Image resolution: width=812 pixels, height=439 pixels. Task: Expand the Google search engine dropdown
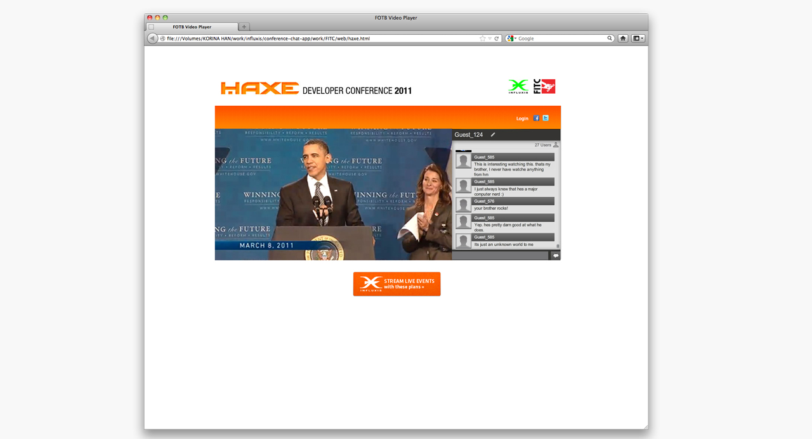pos(511,39)
